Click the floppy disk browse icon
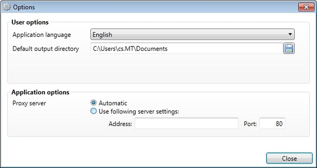The image size is (317, 168). click(288, 49)
